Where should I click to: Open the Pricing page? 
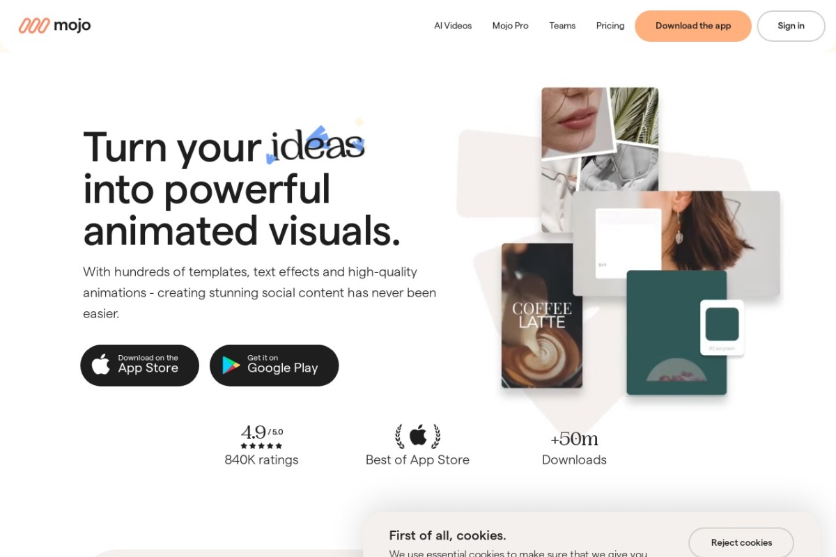(x=610, y=26)
